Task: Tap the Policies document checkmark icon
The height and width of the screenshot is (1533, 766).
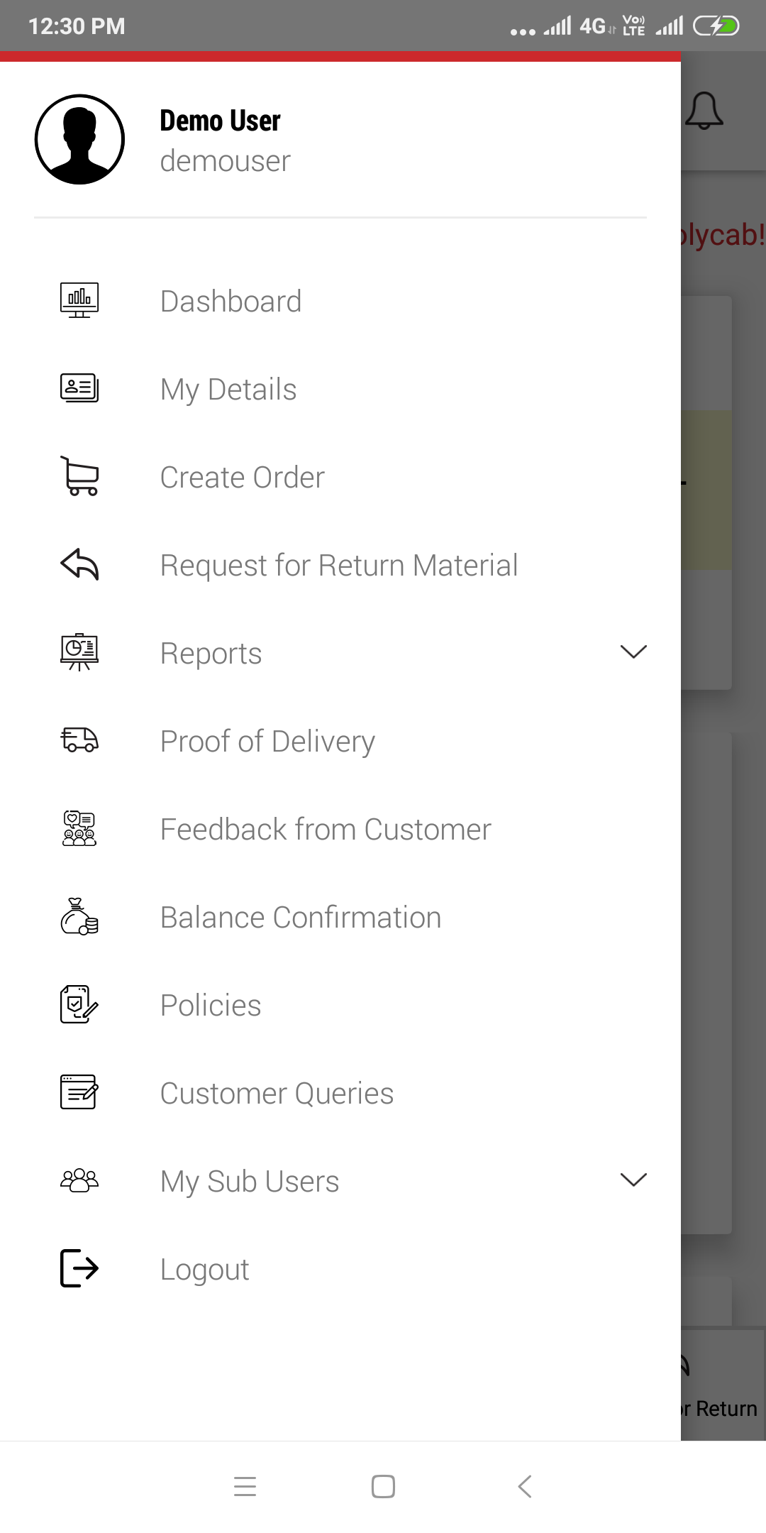Action: click(x=79, y=1004)
